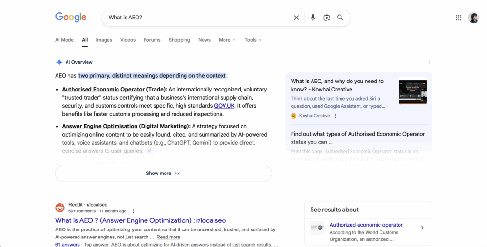Click 'Reddit · r/localseo' source name
The height and width of the screenshot is (247, 487).
(x=88, y=205)
